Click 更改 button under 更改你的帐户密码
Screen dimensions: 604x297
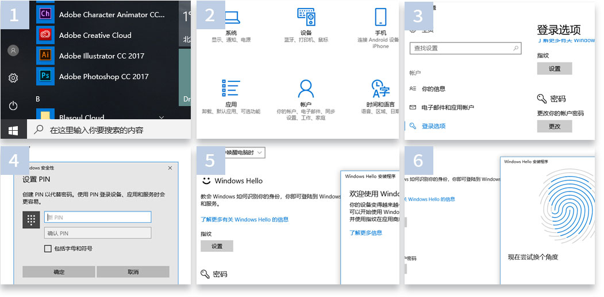(555, 126)
